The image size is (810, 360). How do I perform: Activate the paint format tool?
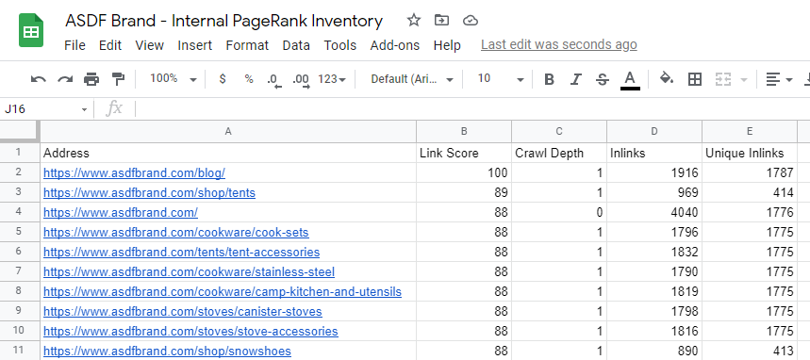[118, 79]
